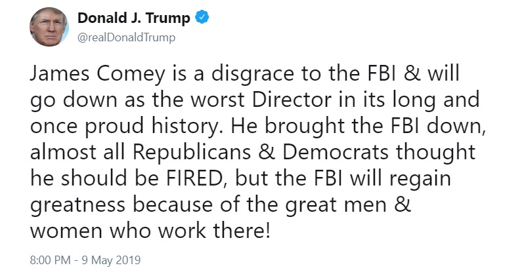Open the Donald J. Trump display name
This screenshot has width=524, height=274.
click(134, 18)
